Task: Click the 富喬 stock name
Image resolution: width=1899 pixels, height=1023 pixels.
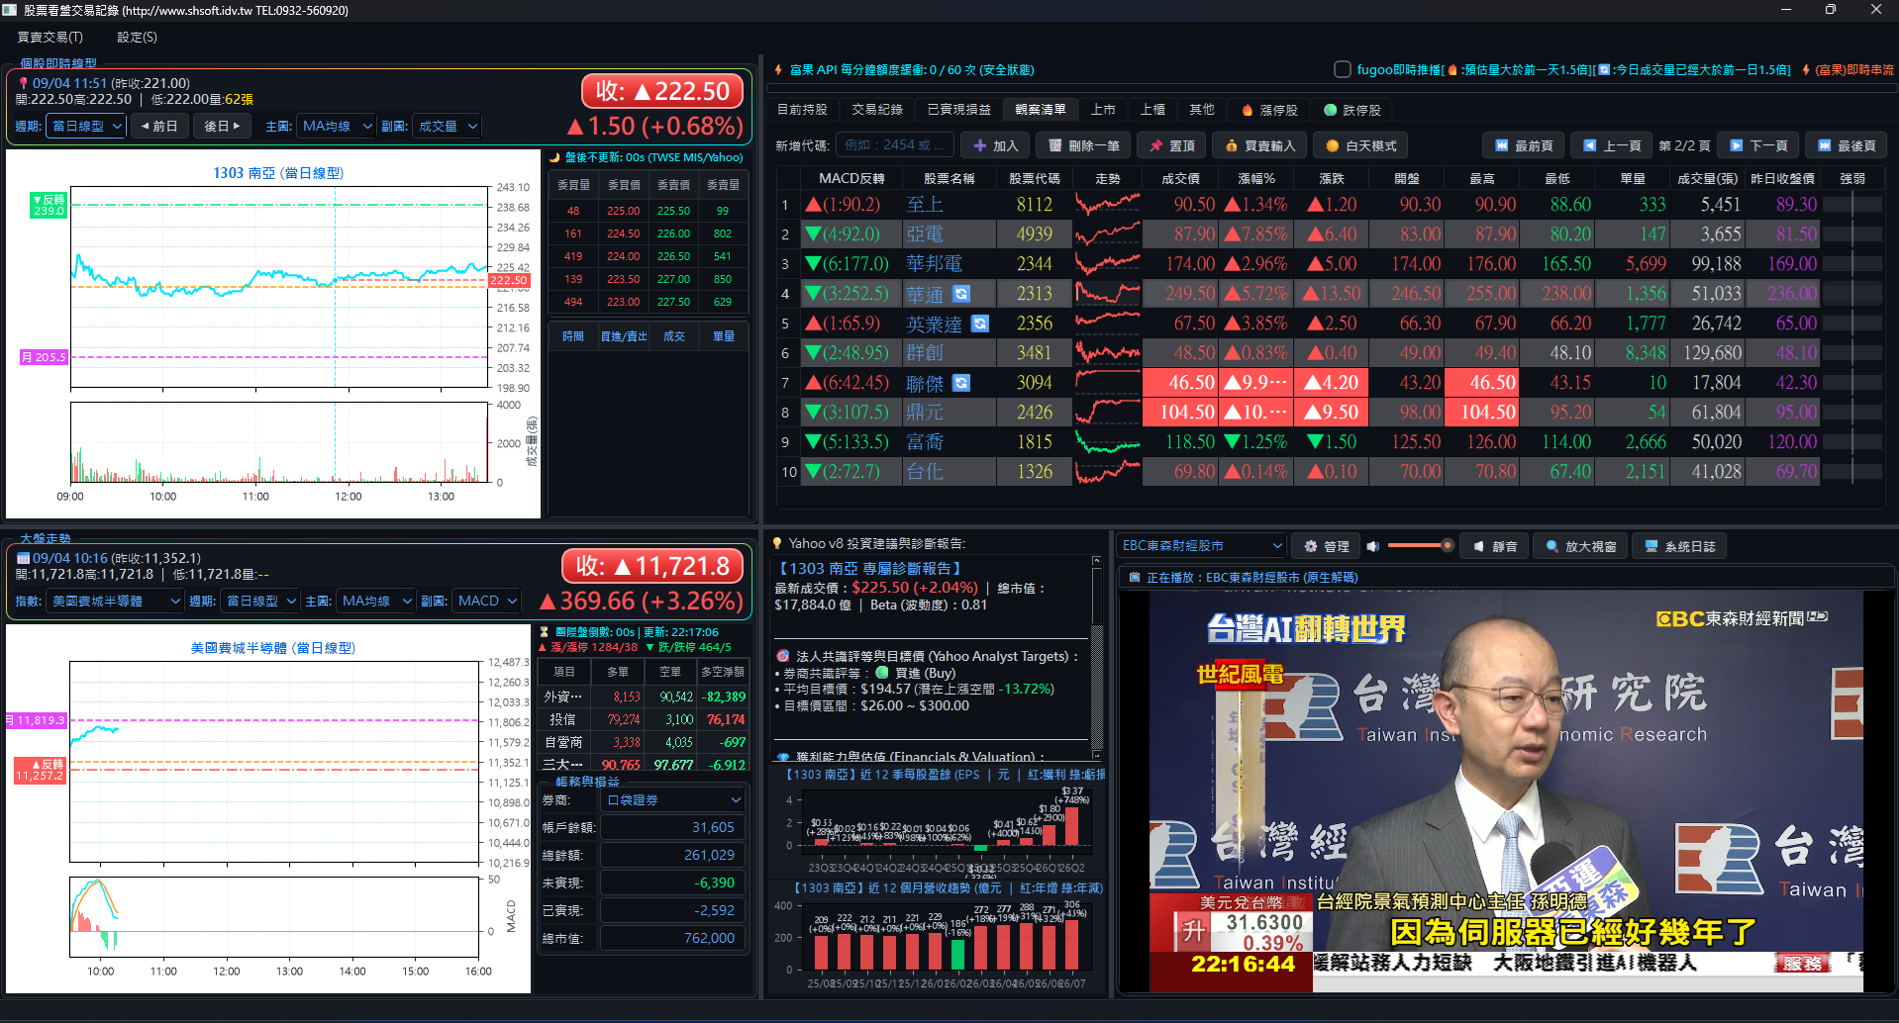Action: pos(925,442)
